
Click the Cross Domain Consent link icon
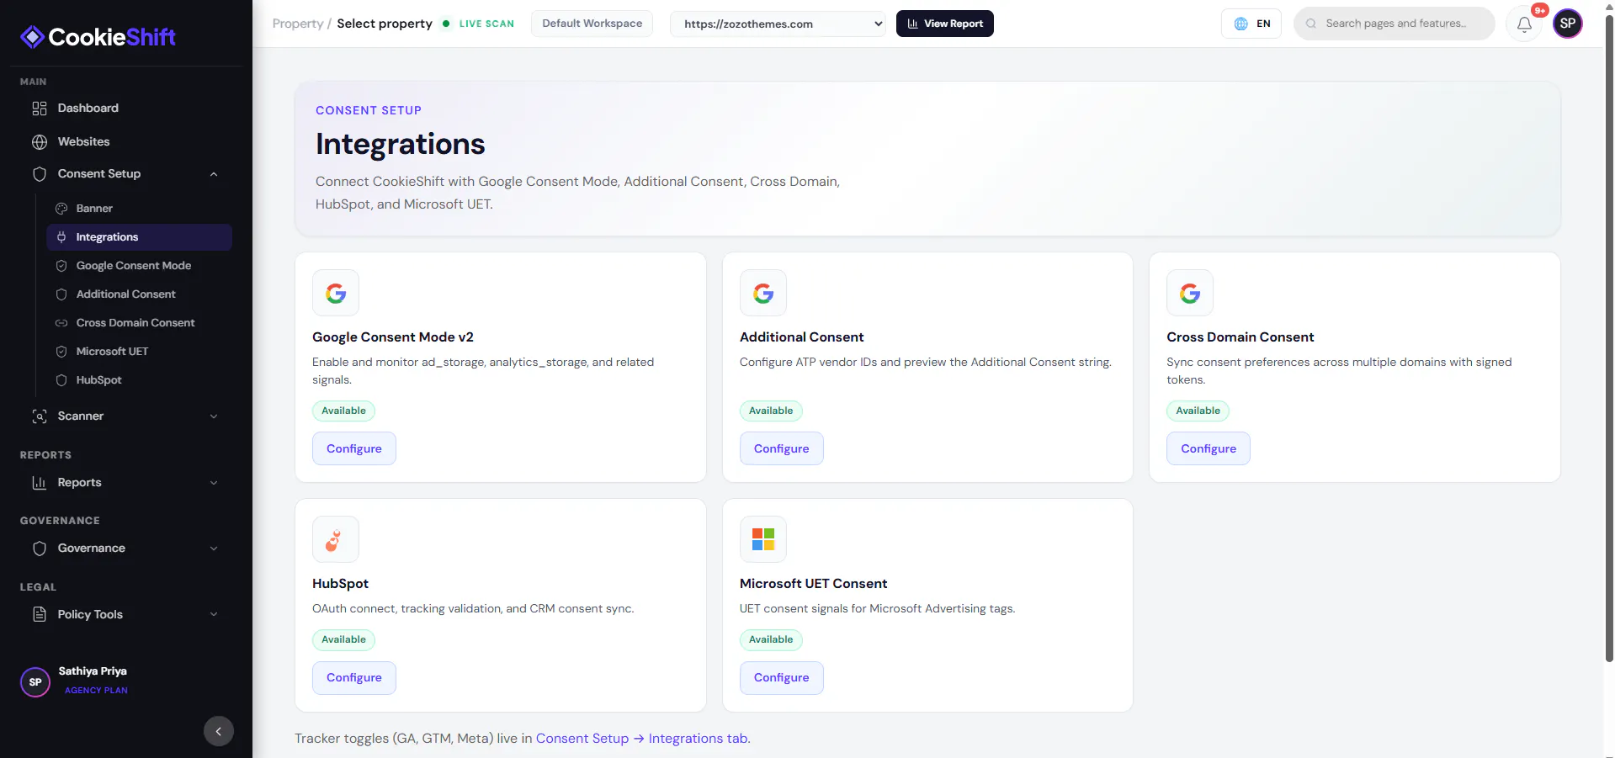click(61, 323)
